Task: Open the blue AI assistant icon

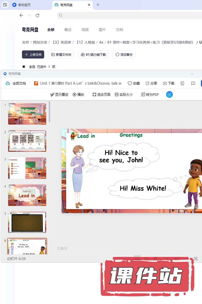Action: click(169, 94)
